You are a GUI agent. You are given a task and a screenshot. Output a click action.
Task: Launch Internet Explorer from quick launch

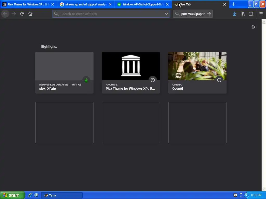(x=30, y=195)
